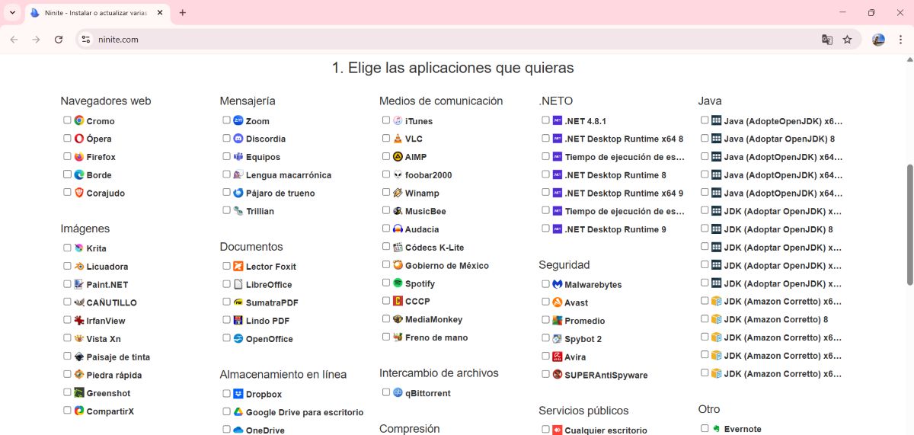Click the Piedra rápida label
Screen dimensions: 914x435
click(x=114, y=375)
